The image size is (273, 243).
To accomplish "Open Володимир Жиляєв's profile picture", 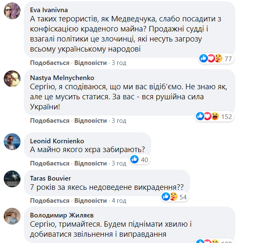I will tap(13, 215).
